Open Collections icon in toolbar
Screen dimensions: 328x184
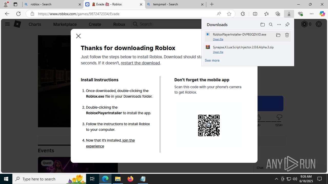tap(278, 14)
